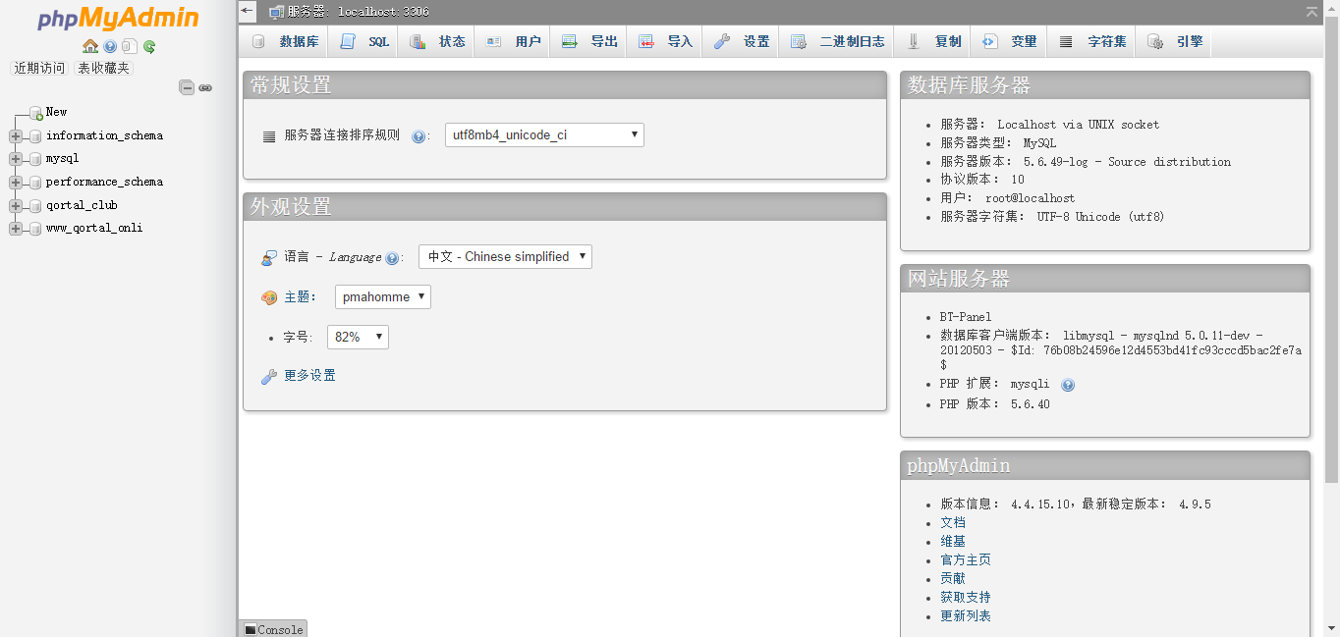
Task: Click database icon beside performance_schema
Action: coord(35,183)
